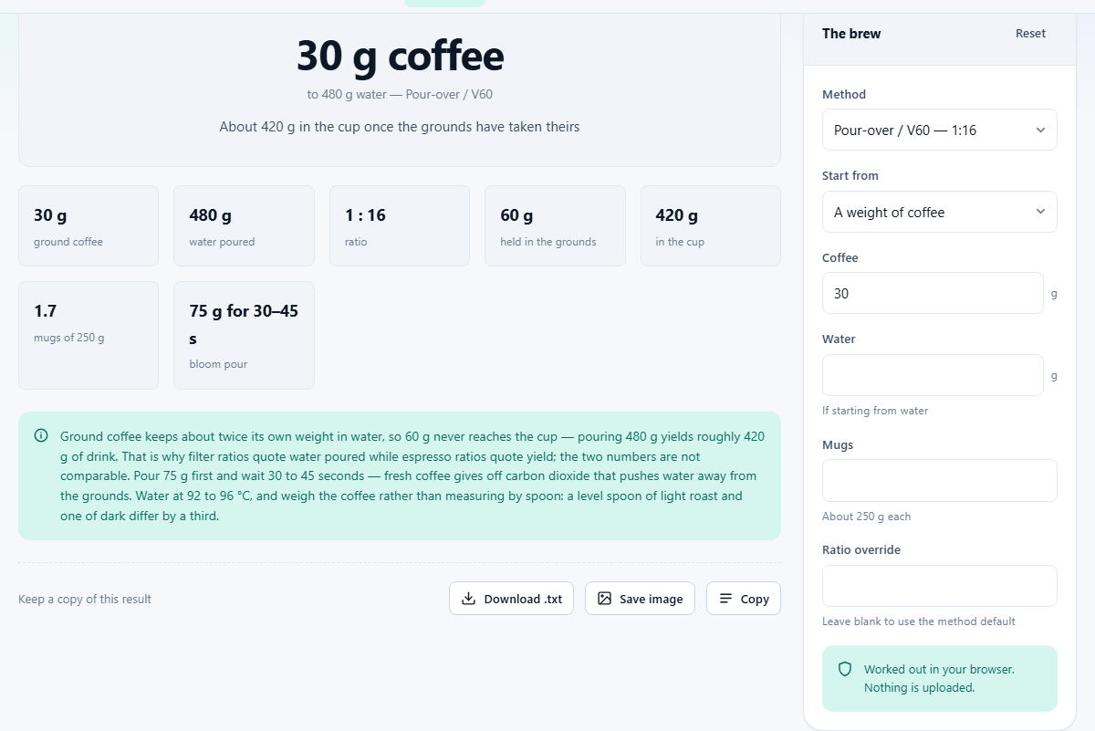Click the 1 : 16 ratio stat card
1095x731 pixels.
coord(400,226)
